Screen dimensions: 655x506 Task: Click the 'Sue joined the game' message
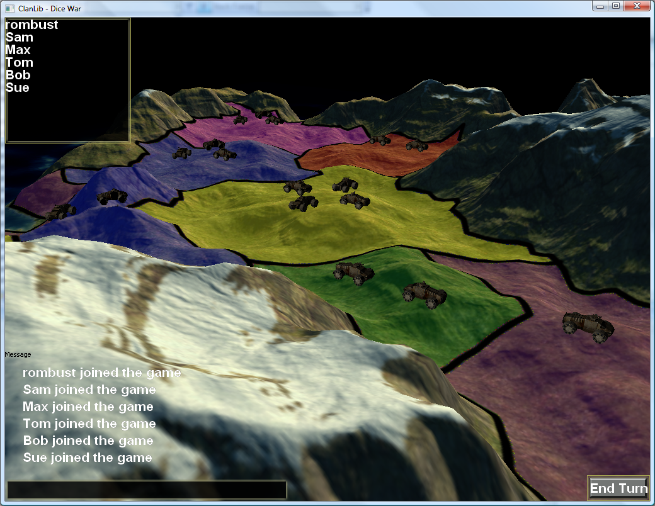pyautogui.click(x=88, y=458)
